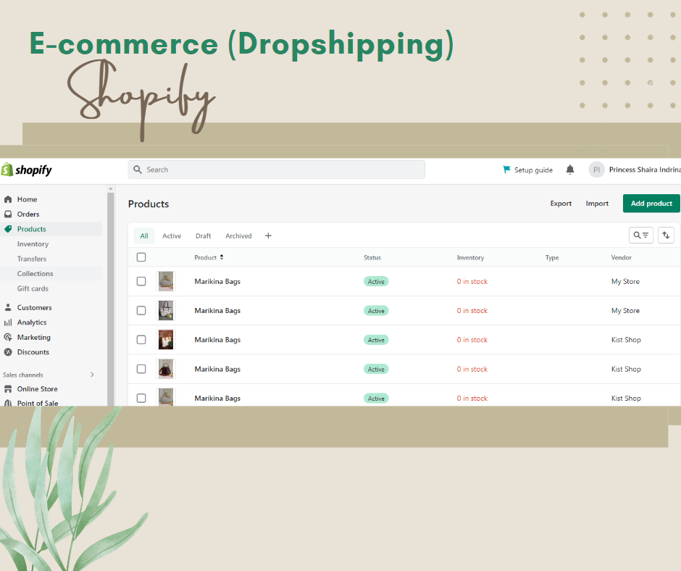This screenshot has width=681, height=571.
Task: Open second Marikina Bags product thumbnail
Action: pos(166,310)
